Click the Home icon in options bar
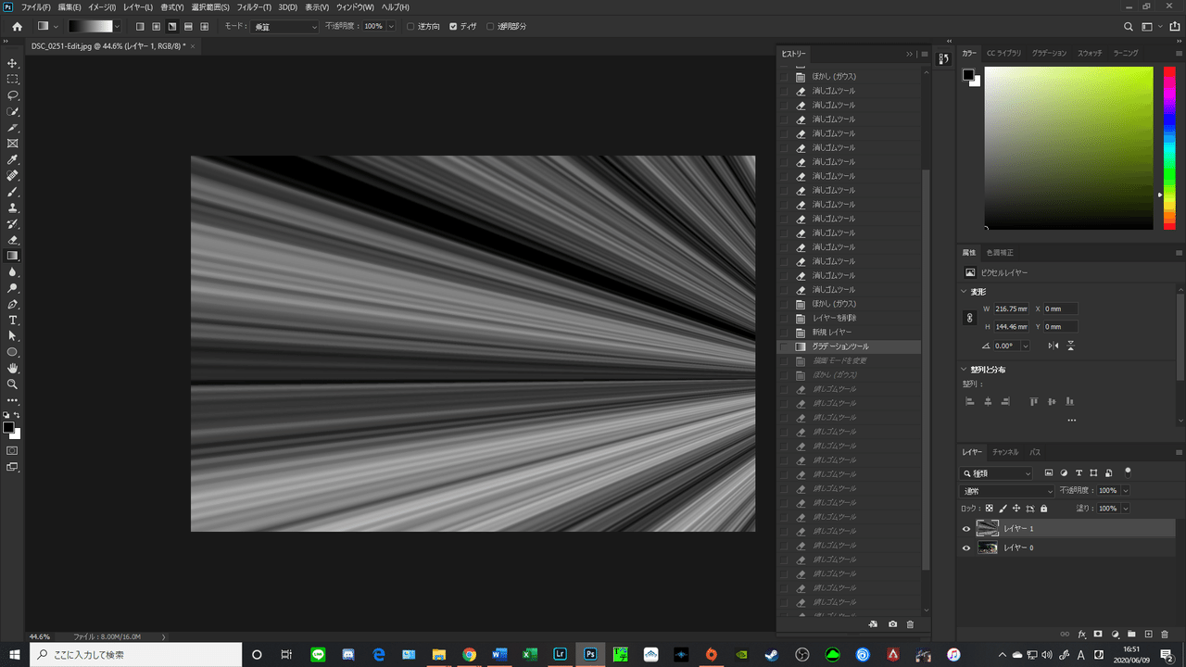The width and height of the screenshot is (1186, 667). [17, 27]
